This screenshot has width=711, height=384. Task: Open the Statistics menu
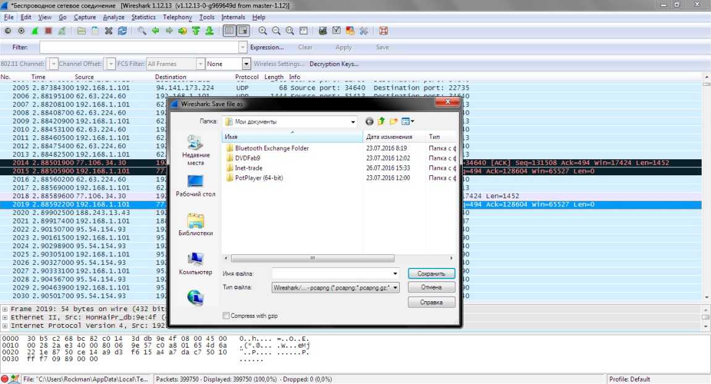143,17
